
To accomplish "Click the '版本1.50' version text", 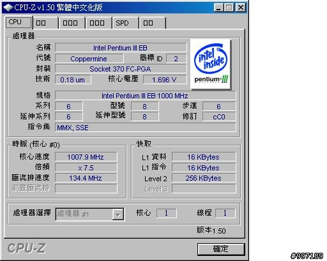I will point(211,230).
